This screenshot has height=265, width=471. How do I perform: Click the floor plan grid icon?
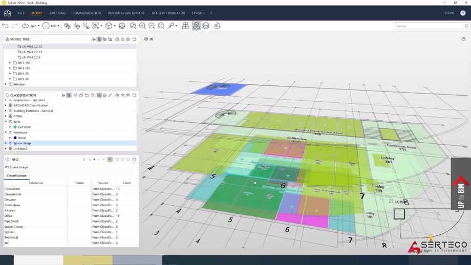pos(186,26)
